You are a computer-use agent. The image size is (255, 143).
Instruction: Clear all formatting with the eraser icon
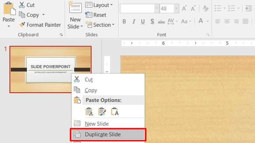tap(206, 8)
